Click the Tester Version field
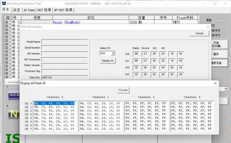This screenshot has height=143, width=231. click(x=65, y=65)
